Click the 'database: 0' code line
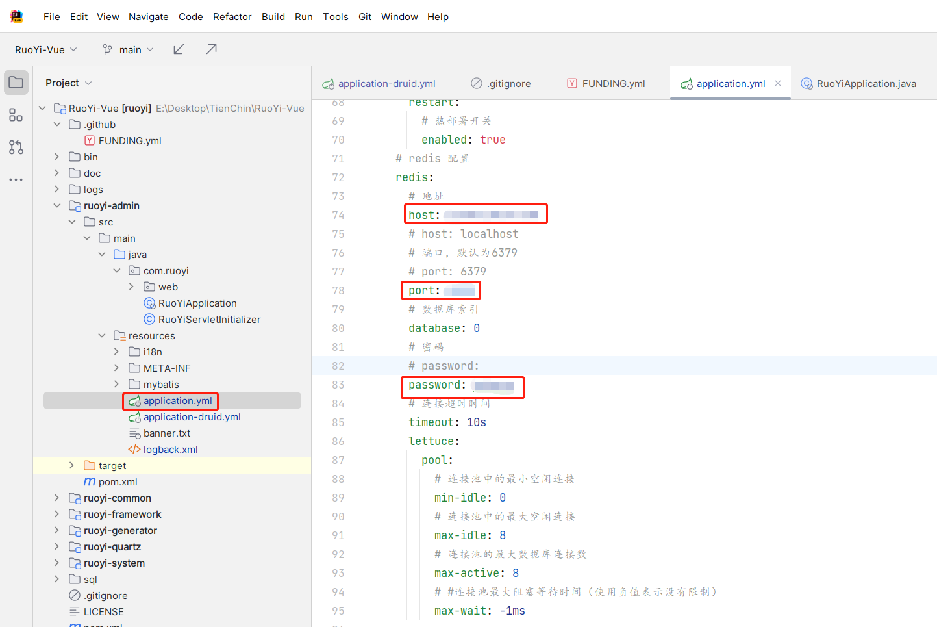This screenshot has height=627, width=937. [444, 328]
